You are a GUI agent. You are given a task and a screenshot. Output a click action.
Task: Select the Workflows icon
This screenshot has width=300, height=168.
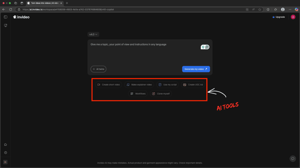pos(132,94)
